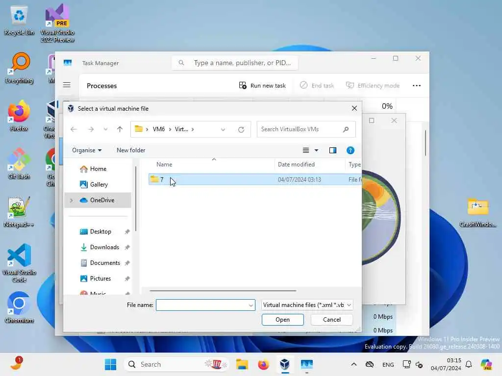This screenshot has width=502, height=376.
Task: Open Downloads quick access entry
Action: coord(104,247)
